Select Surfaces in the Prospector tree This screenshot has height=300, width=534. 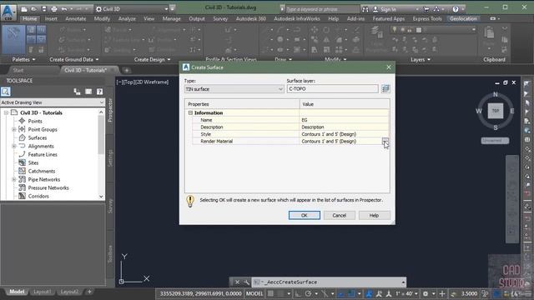click(37, 137)
